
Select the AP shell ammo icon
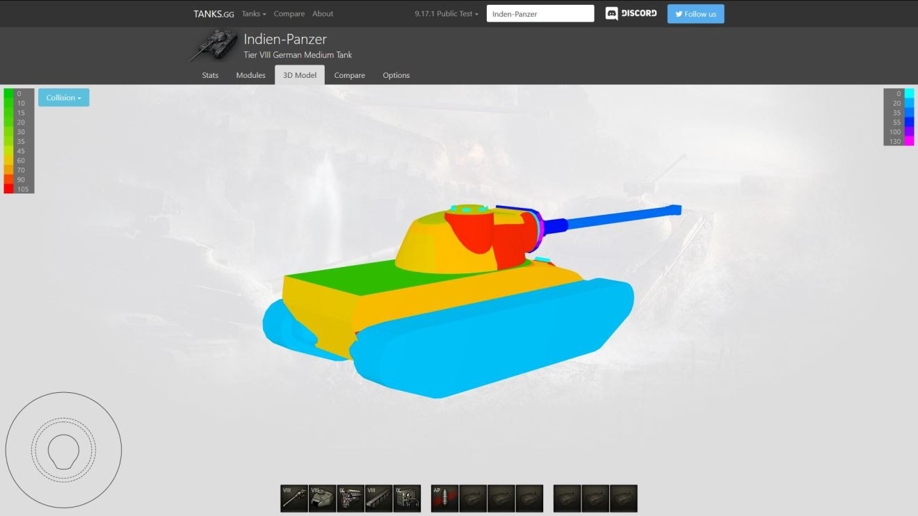(444, 499)
